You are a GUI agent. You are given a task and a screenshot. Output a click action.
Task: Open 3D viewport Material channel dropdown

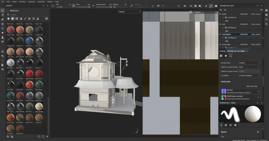coord(130,12)
